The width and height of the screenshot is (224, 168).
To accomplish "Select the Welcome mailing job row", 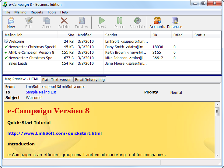I will point(112,41).
